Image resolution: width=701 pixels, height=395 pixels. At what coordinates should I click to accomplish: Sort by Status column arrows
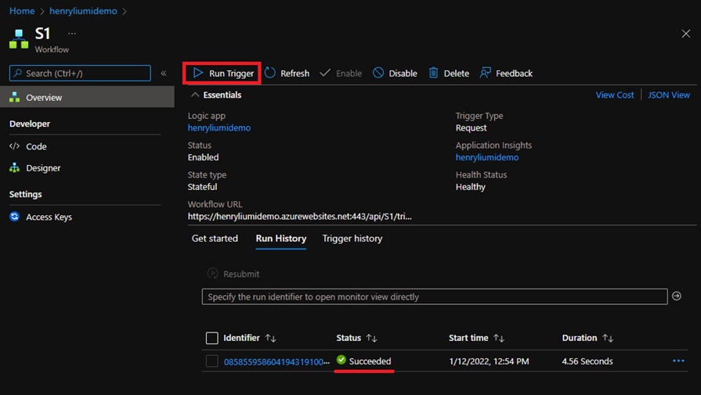click(x=371, y=339)
